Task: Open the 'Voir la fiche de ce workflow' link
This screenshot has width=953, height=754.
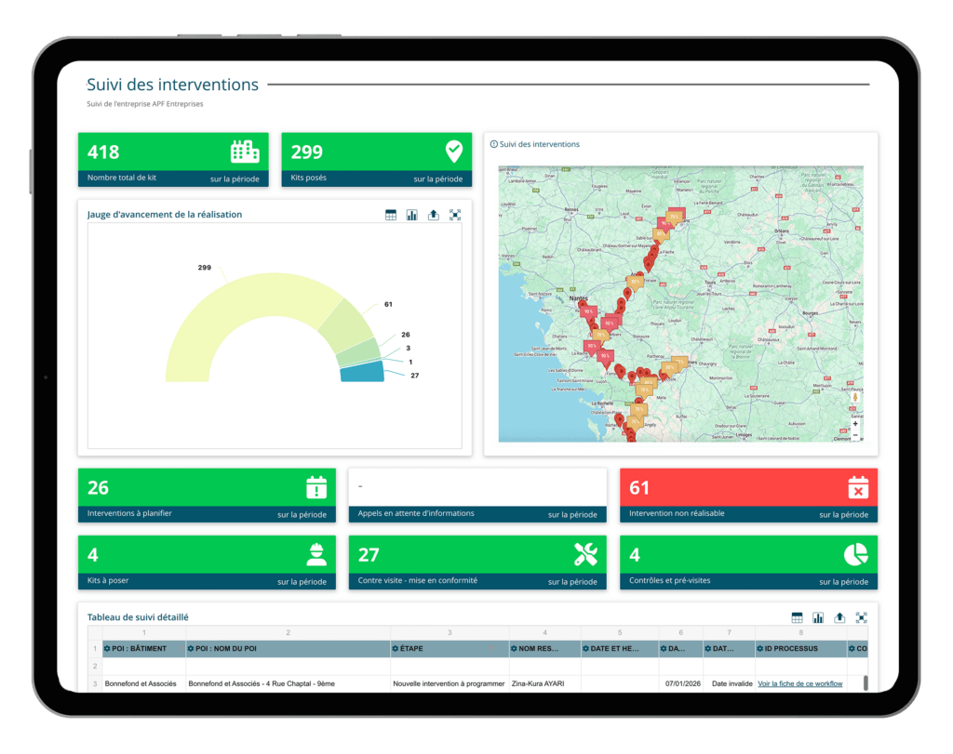Action: (x=799, y=683)
